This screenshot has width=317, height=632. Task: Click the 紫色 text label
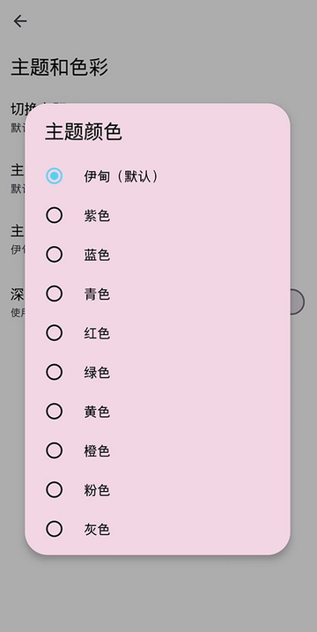97,216
